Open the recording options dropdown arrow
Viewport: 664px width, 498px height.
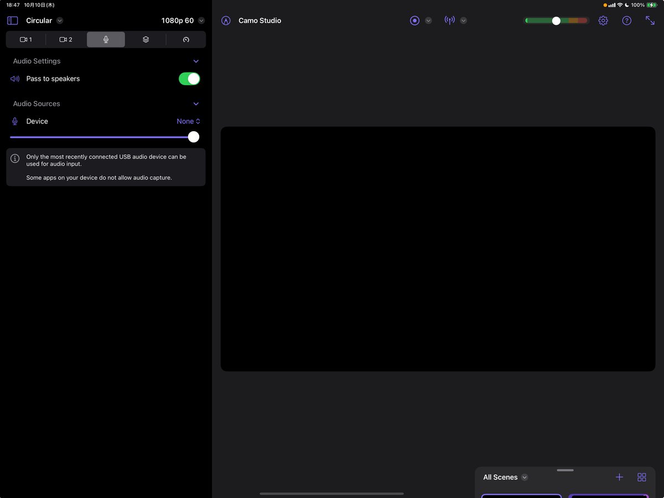[x=428, y=20]
